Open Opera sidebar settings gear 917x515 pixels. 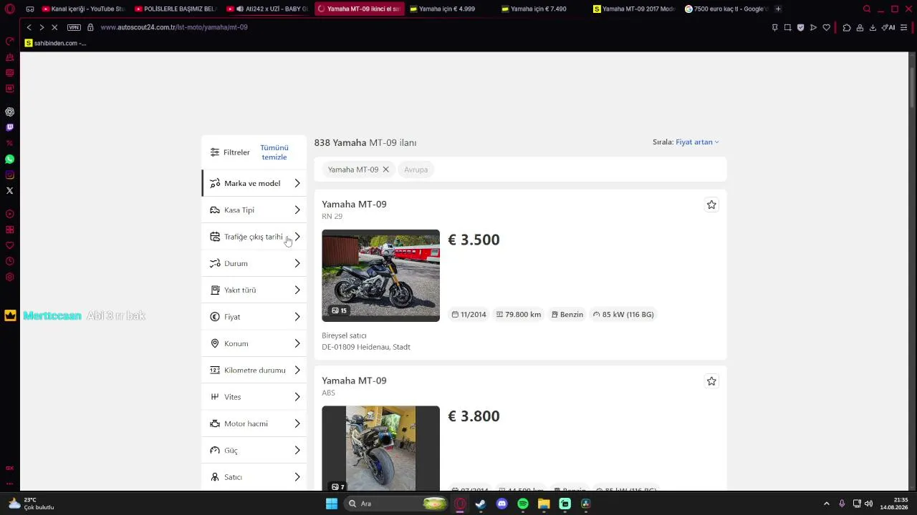pos(10,277)
